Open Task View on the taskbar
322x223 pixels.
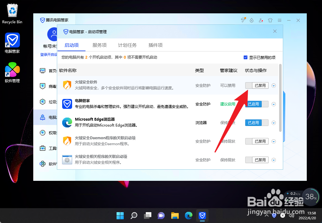[148, 216]
